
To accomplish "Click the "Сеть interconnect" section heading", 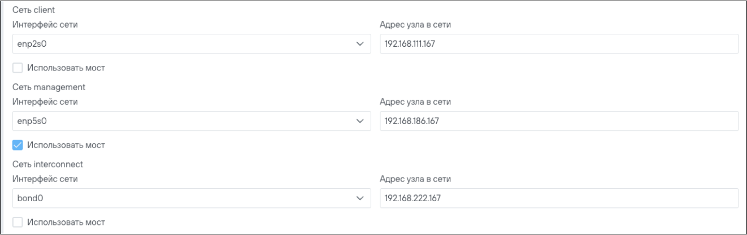I will 47,165.
